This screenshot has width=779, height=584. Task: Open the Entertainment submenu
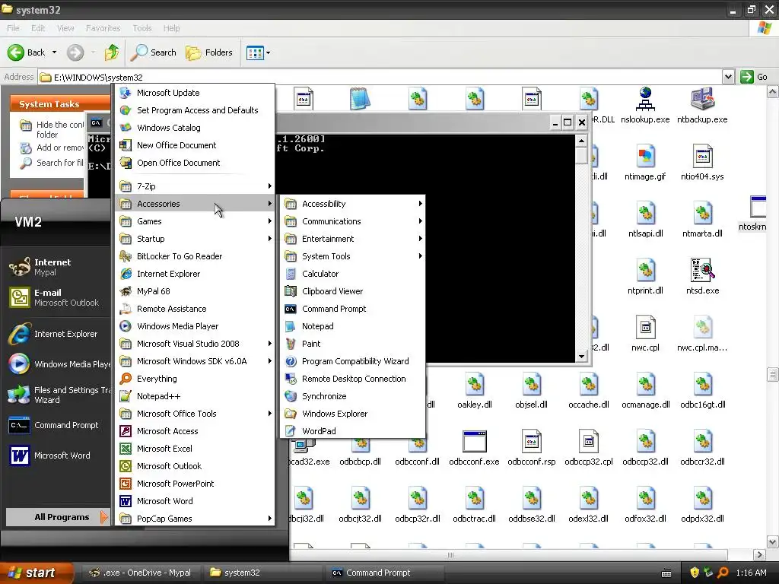(352, 238)
